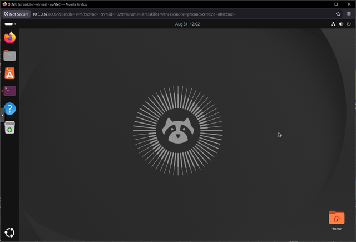
Task: Focus the Firefox address bar URL
Action: click(134, 14)
